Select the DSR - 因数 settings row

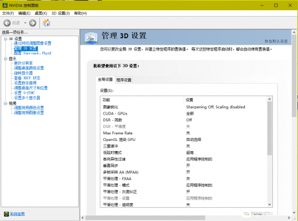coord(184,120)
